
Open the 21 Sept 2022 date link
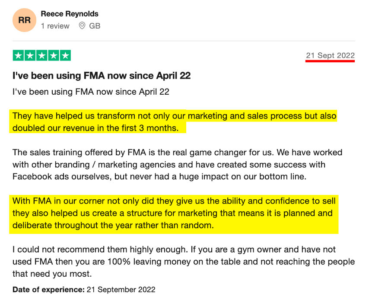[x=330, y=56]
